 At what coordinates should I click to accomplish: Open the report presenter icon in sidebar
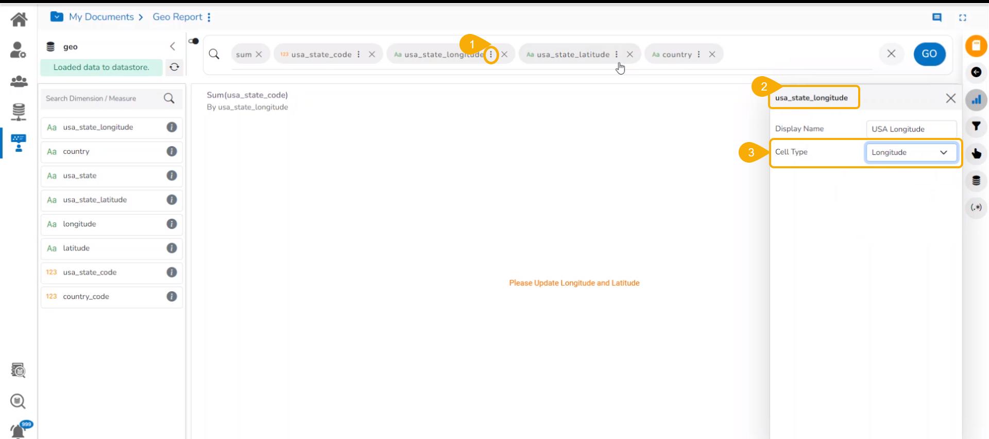[x=19, y=143]
